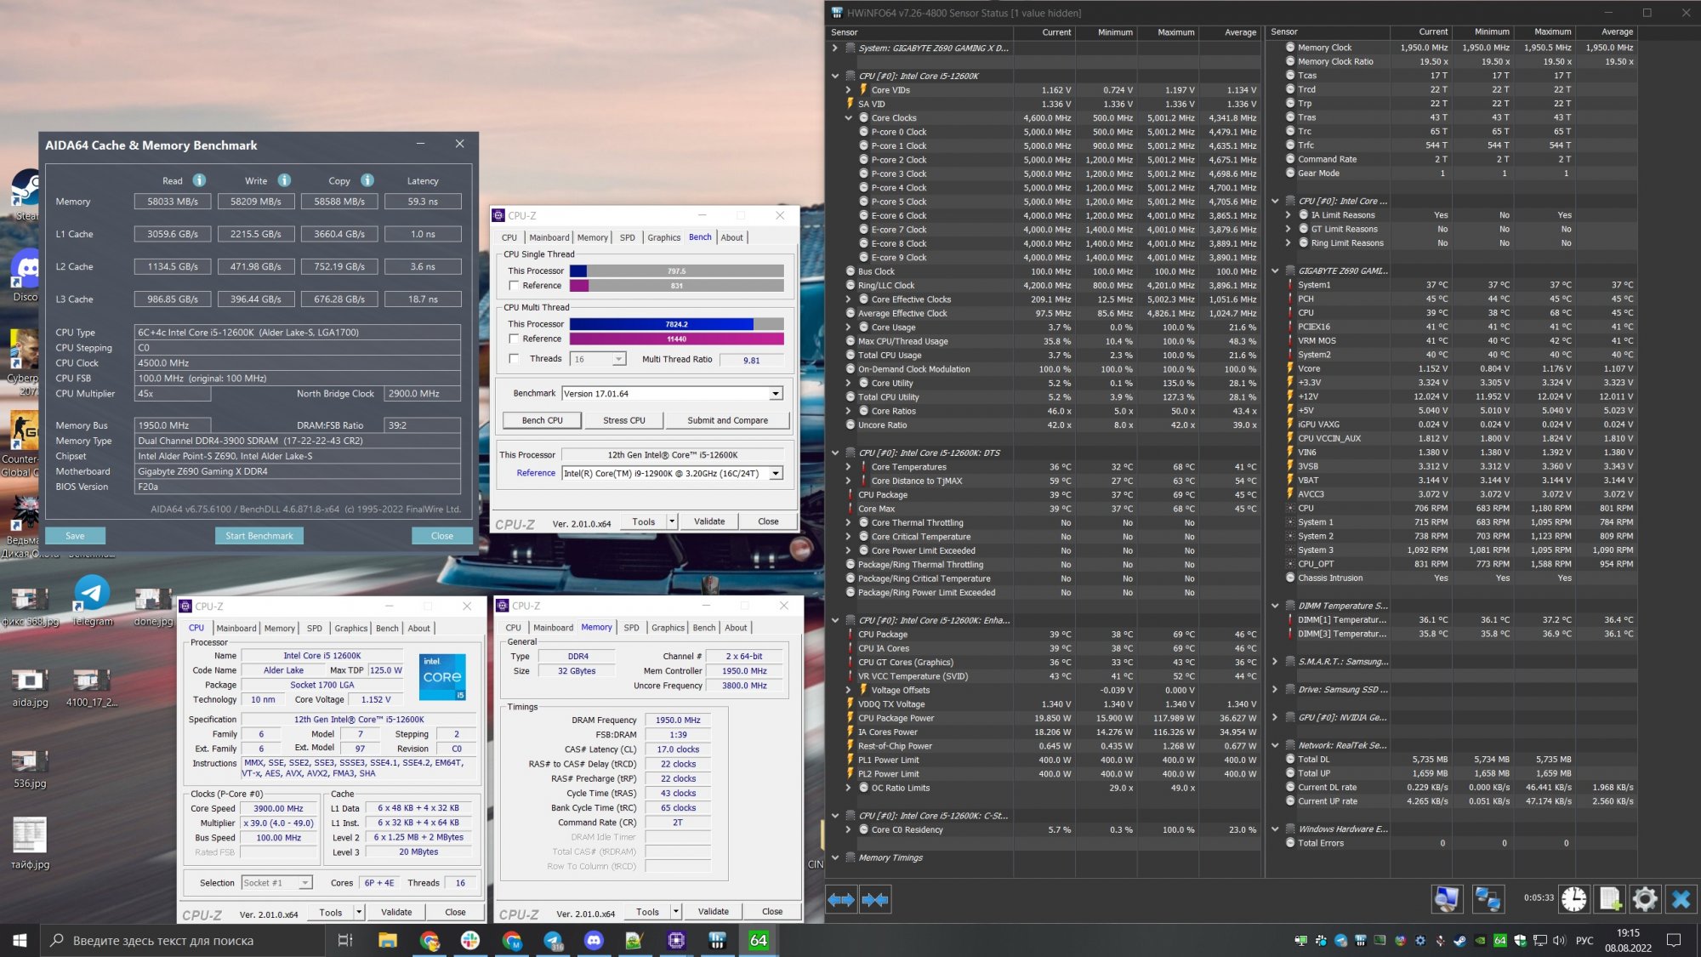This screenshot has width=1701, height=957.
Task: Toggle the Threads checkbox in CPU-Z Bench
Action: (514, 359)
